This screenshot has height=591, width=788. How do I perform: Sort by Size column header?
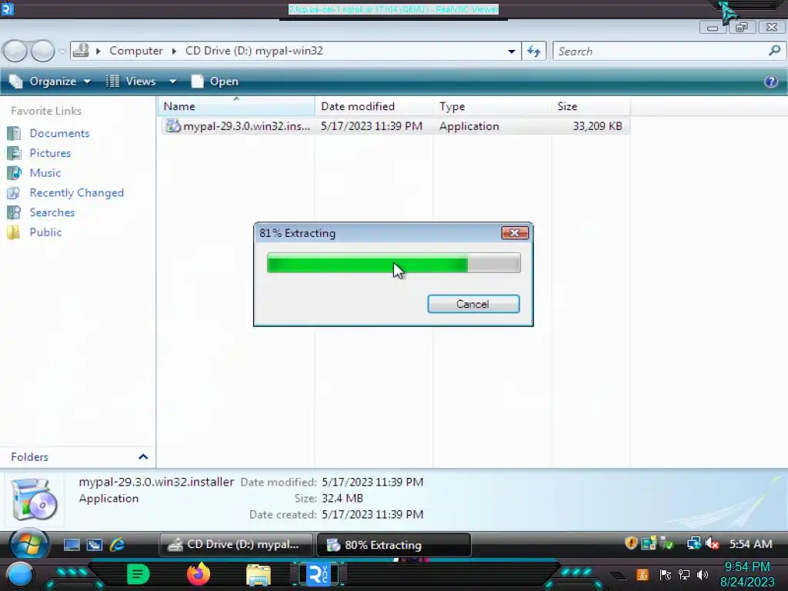[590, 106]
